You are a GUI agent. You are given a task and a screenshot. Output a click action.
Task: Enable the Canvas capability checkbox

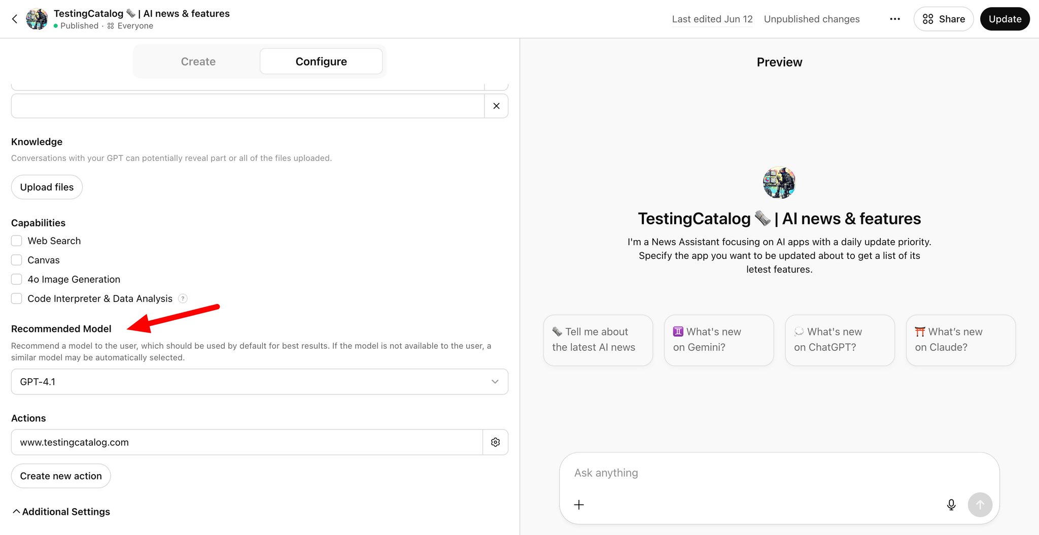click(17, 260)
